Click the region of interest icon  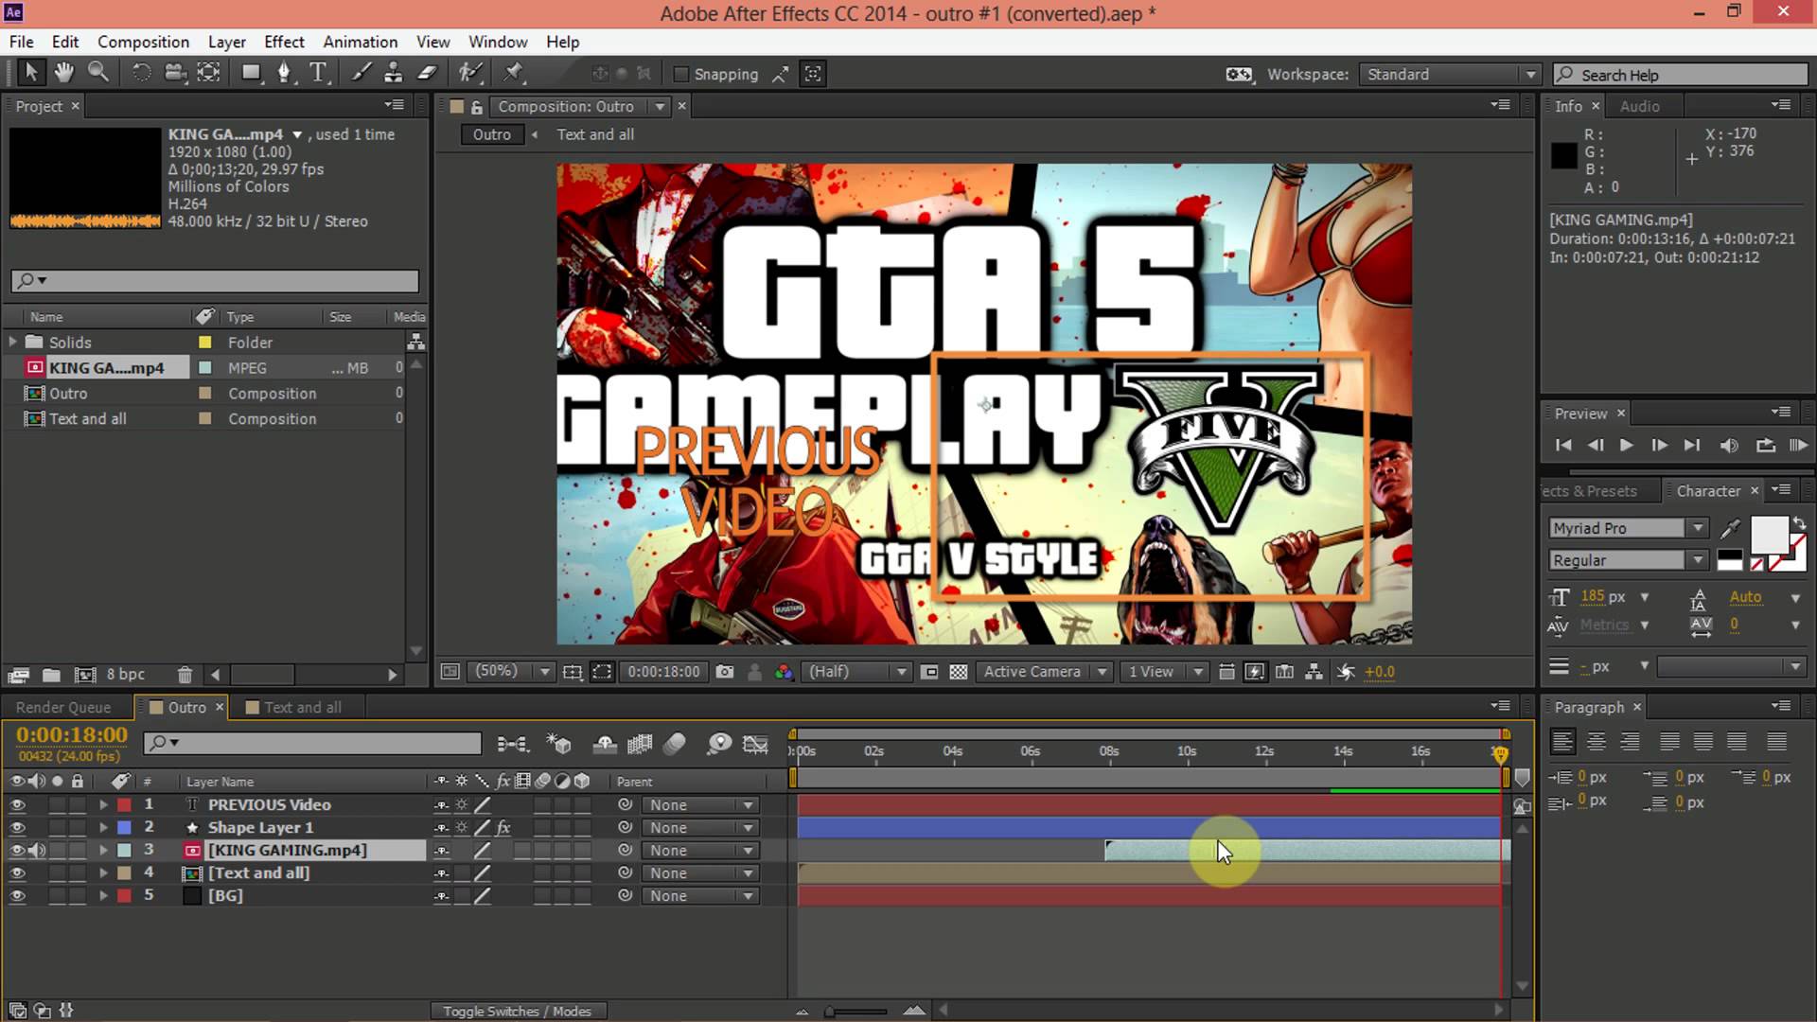click(x=602, y=672)
